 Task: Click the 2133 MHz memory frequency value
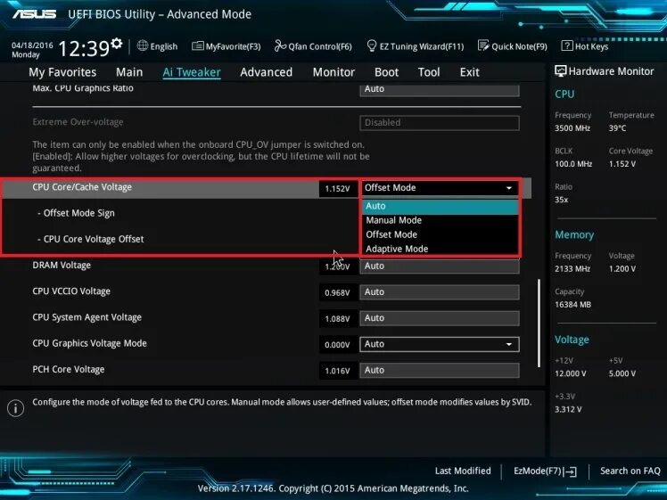click(572, 269)
